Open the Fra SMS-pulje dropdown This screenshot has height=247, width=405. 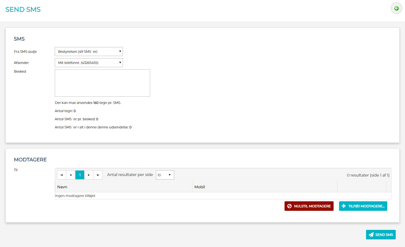click(x=89, y=51)
